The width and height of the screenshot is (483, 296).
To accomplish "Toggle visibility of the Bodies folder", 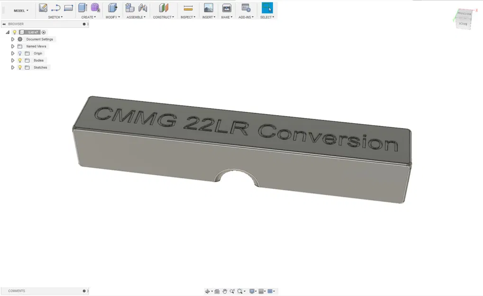I will [19, 60].
